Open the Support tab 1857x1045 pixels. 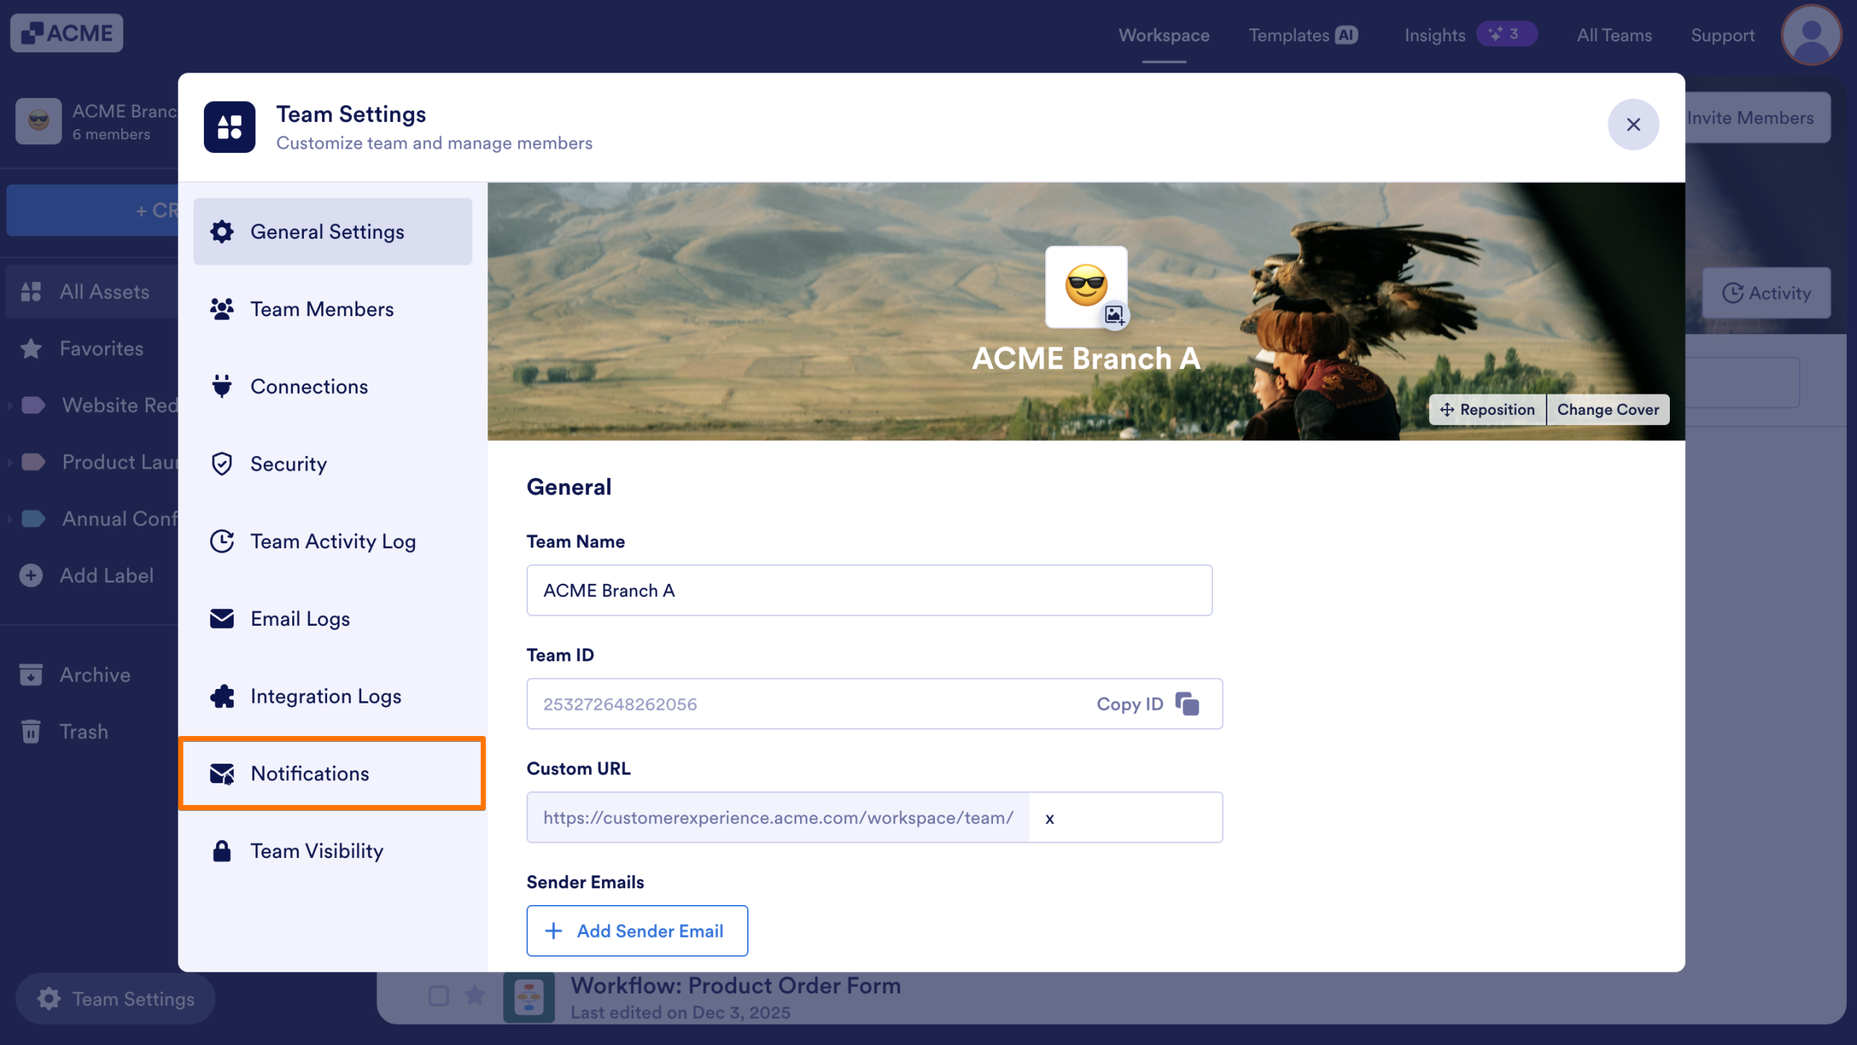point(1723,36)
